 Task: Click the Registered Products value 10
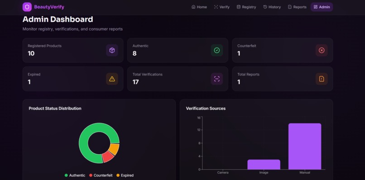[x=31, y=53]
